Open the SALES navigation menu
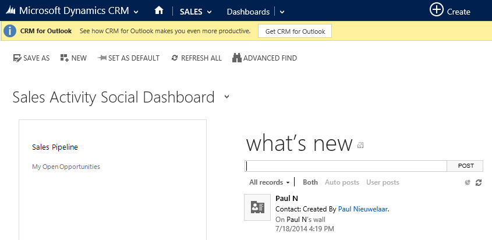 pyautogui.click(x=196, y=12)
